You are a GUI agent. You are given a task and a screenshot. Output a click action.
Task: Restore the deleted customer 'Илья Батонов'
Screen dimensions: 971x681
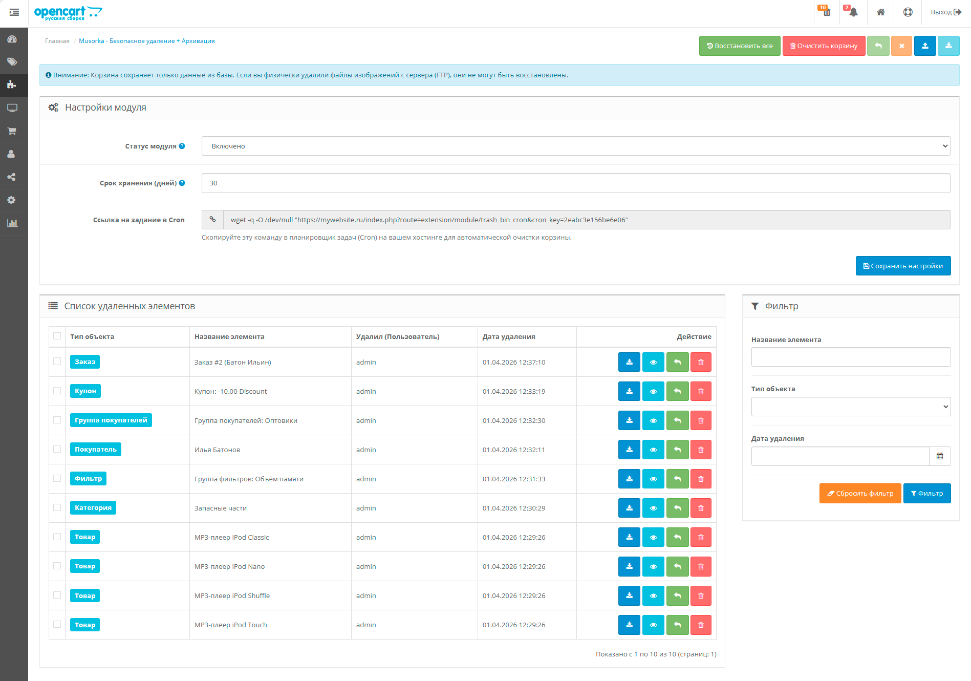pos(677,450)
